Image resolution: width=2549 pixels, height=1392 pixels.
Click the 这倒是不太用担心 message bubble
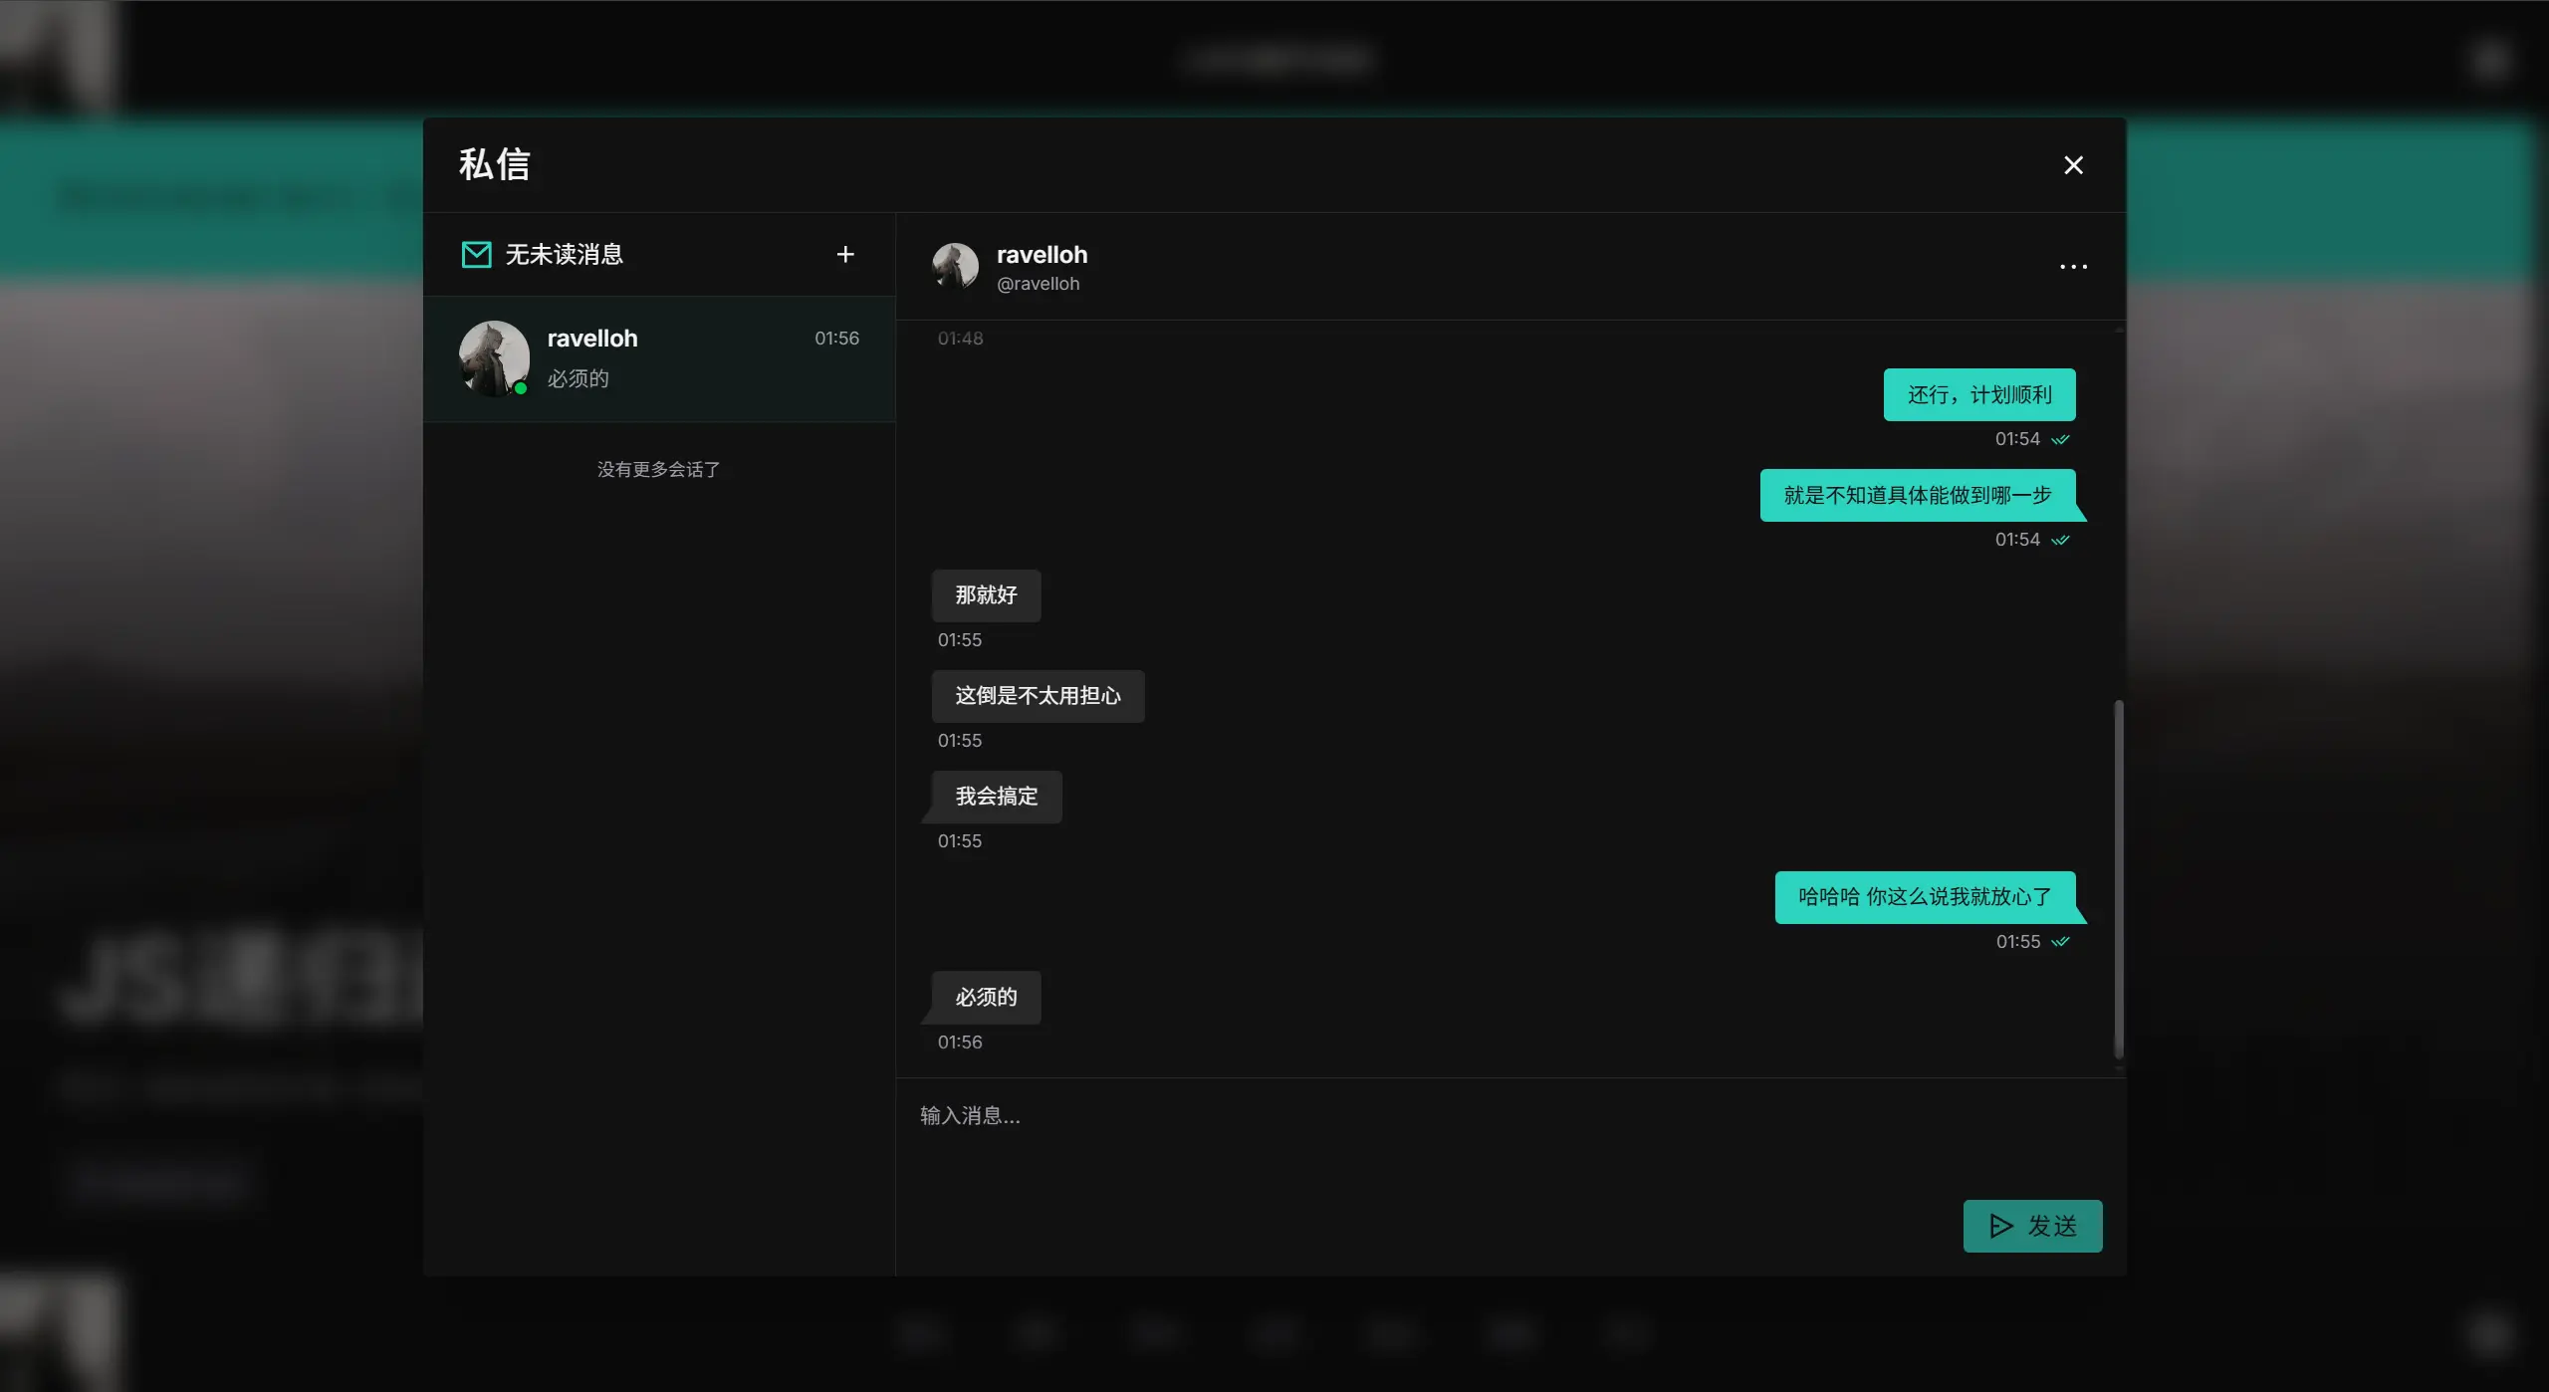[x=1038, y=696]
